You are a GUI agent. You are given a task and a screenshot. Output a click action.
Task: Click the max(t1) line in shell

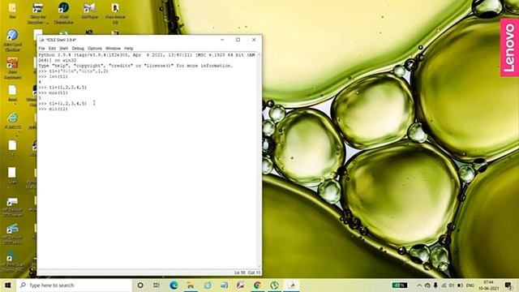[x=53, y=92]
